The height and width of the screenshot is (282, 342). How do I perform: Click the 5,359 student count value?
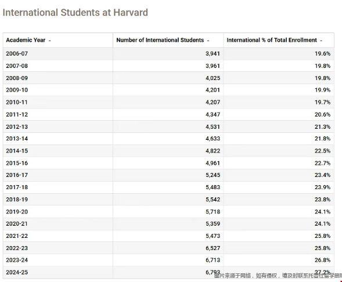tap(213, 223)
